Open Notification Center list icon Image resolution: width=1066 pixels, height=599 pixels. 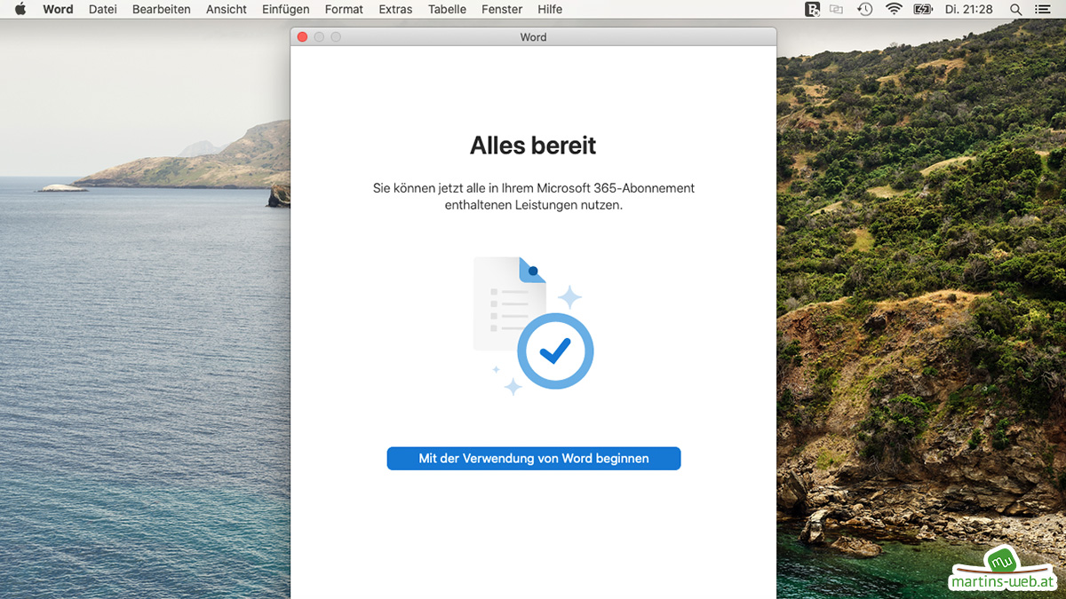pyautogui.click(x=1043, y=9)
